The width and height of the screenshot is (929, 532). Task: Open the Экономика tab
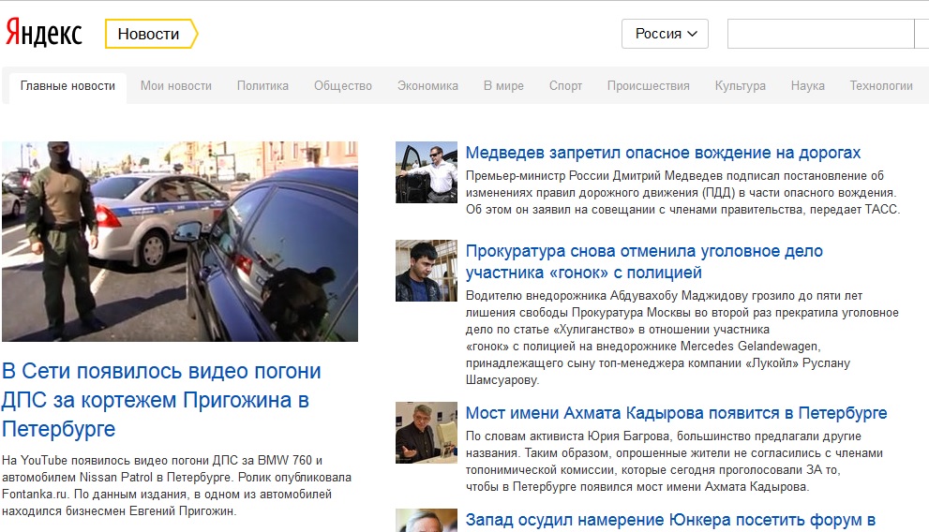427,86
